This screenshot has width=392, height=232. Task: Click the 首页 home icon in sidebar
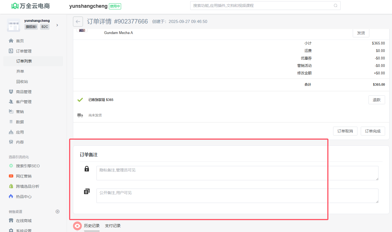(11, 41)
